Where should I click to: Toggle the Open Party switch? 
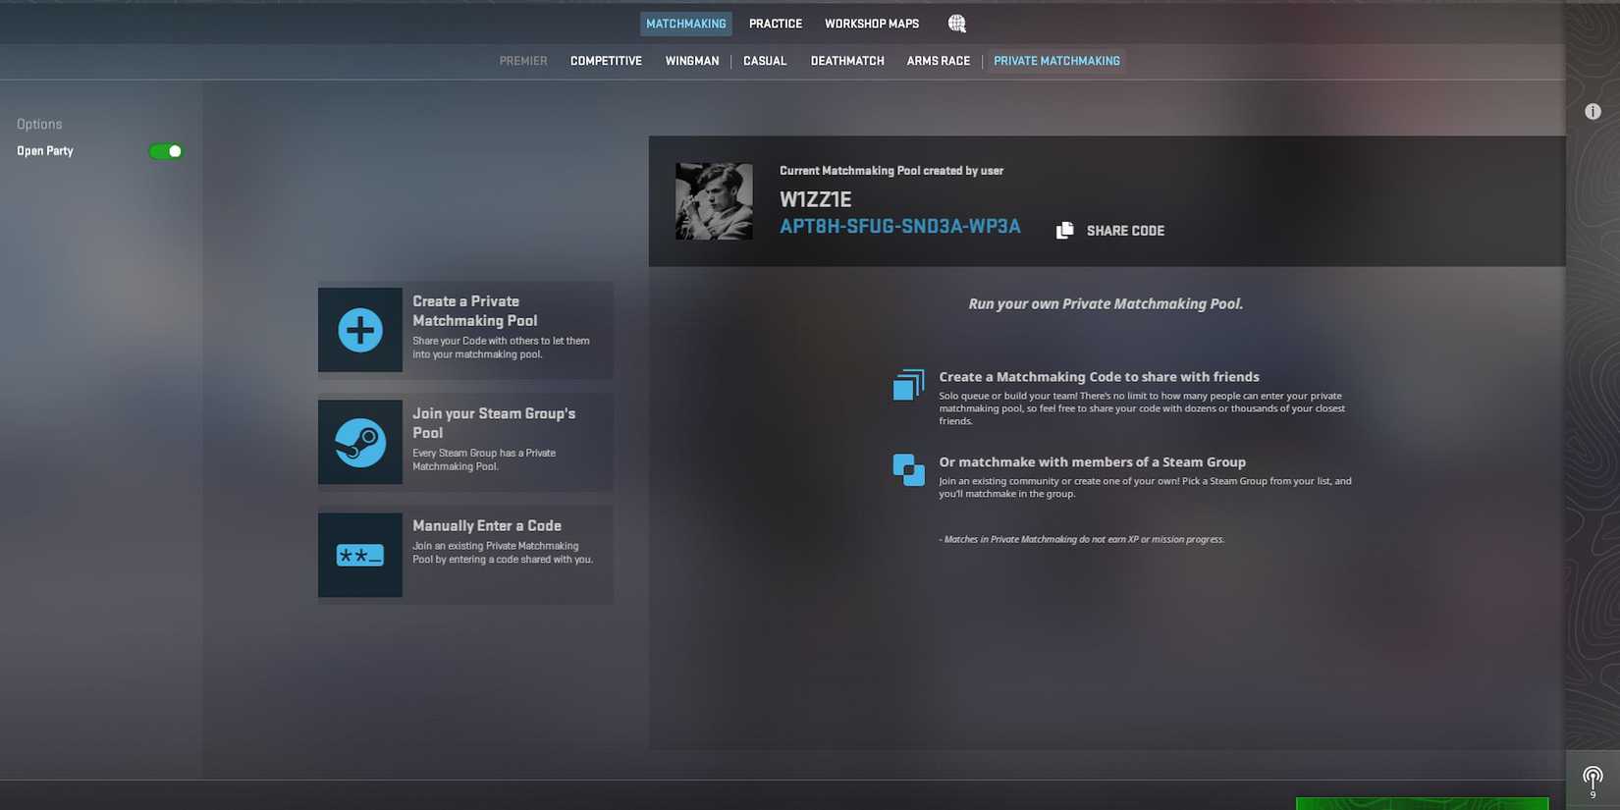(x=166, y=151)
